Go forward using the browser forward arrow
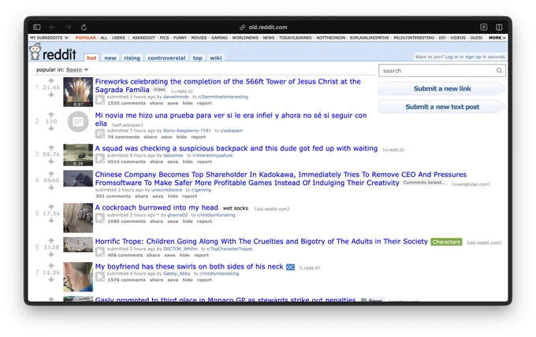The width and height of the screenshot is (536, 337). tap(68, 27)
